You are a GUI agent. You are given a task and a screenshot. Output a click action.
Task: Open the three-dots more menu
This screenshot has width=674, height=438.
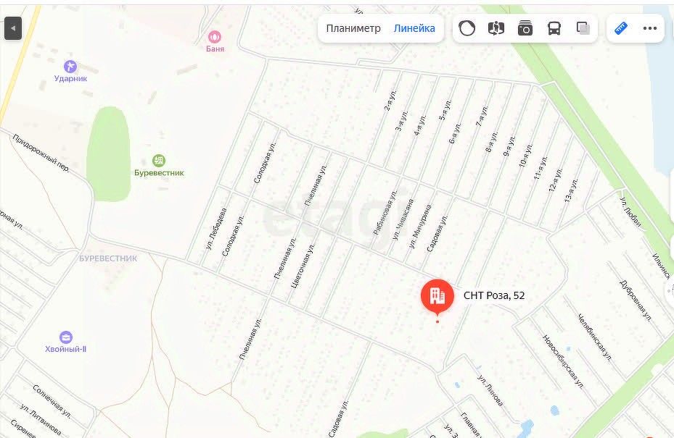pos(650,28)
